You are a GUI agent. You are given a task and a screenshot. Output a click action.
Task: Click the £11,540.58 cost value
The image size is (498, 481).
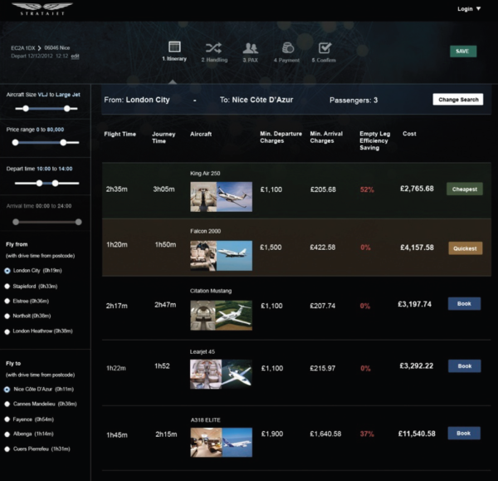(417, 434)
